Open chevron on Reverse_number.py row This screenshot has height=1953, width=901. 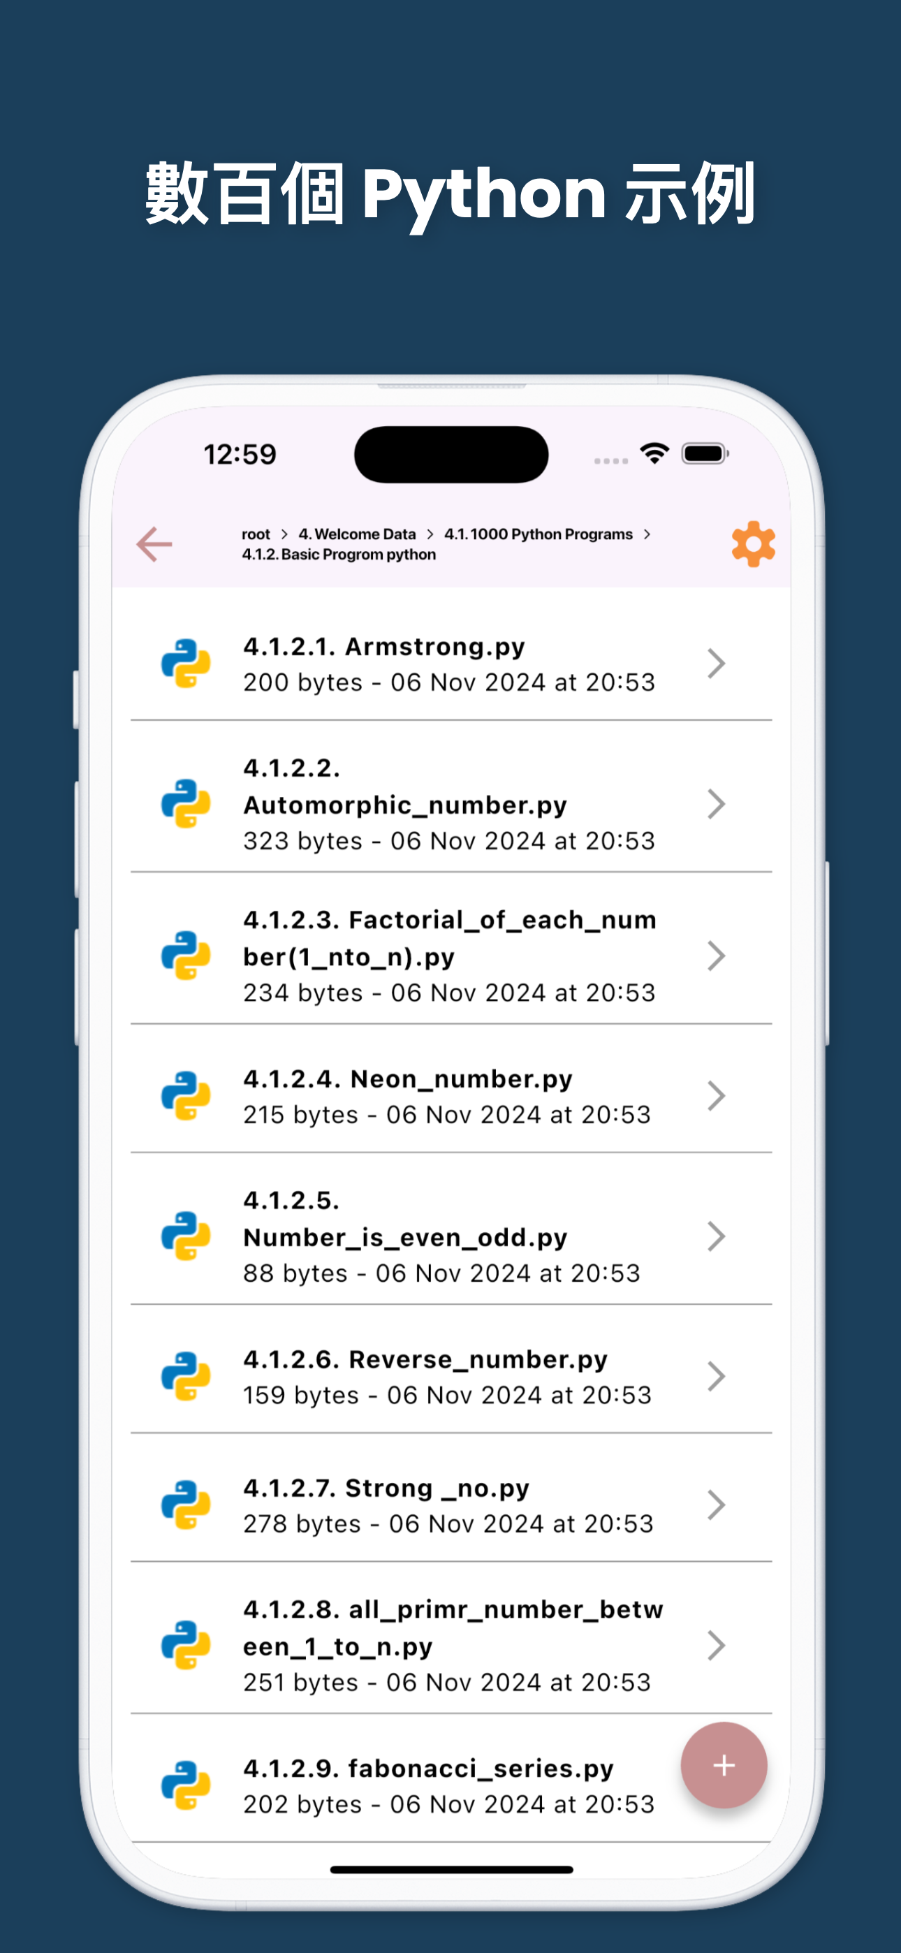[x=716, y=1376]
